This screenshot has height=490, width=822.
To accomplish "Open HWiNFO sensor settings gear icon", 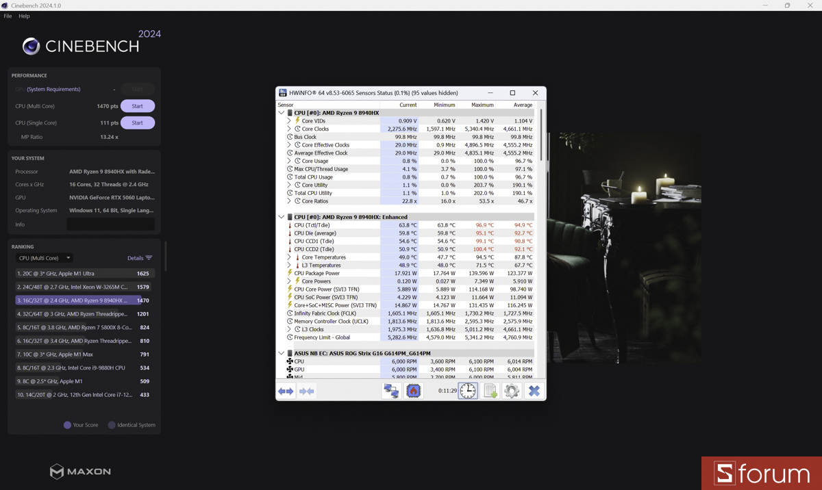I will [x=512, y=391].
